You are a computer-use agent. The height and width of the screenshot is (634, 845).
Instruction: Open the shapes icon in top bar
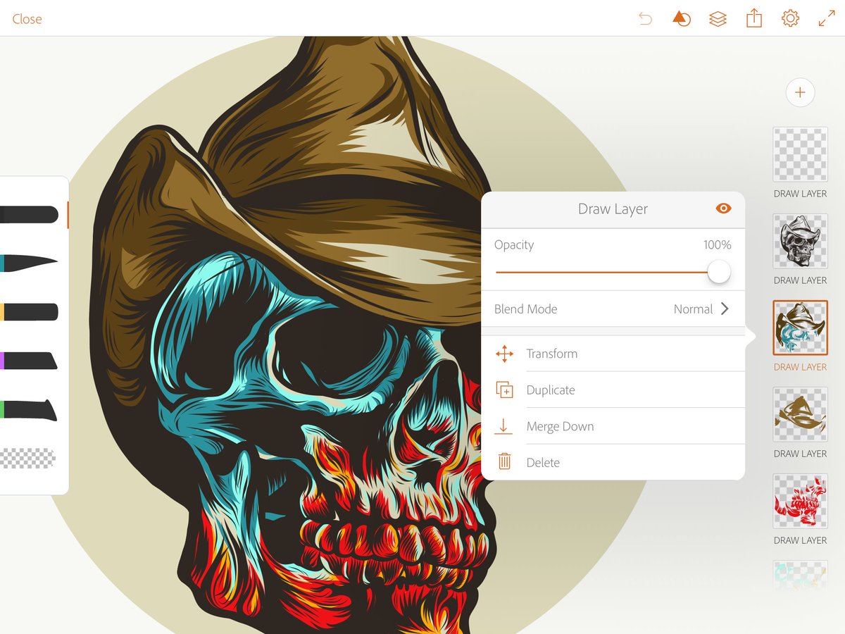681,19
